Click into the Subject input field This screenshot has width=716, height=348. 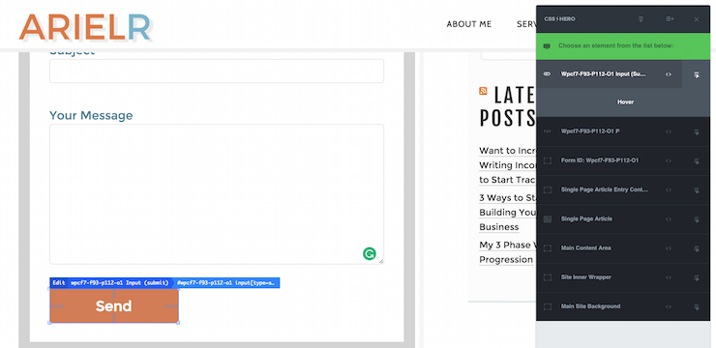217,72
